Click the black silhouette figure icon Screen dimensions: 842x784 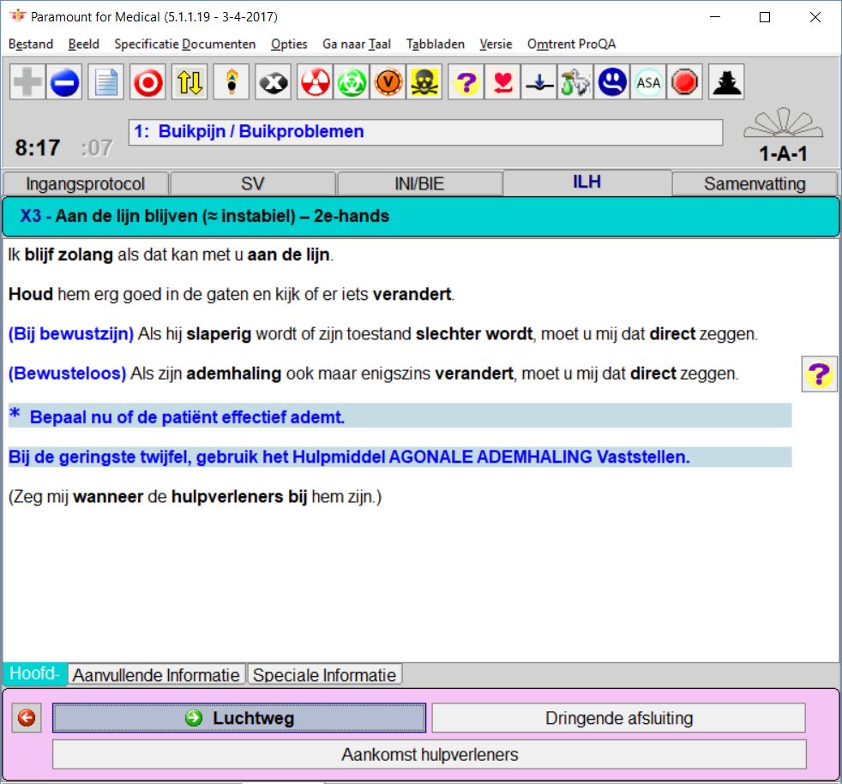(x=726, y=82)
